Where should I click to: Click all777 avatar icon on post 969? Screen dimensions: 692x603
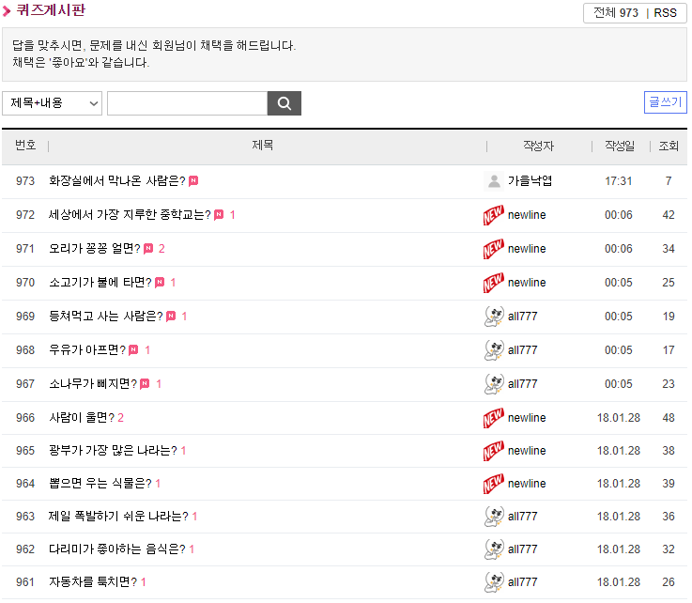point(494,317)
